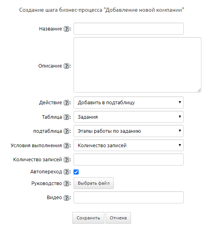
Task: Click the Выбрать файл button
Action: (x=93, y=183)
